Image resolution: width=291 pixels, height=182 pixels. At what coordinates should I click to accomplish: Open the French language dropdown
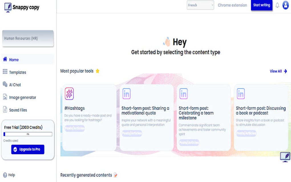(200, 5)
